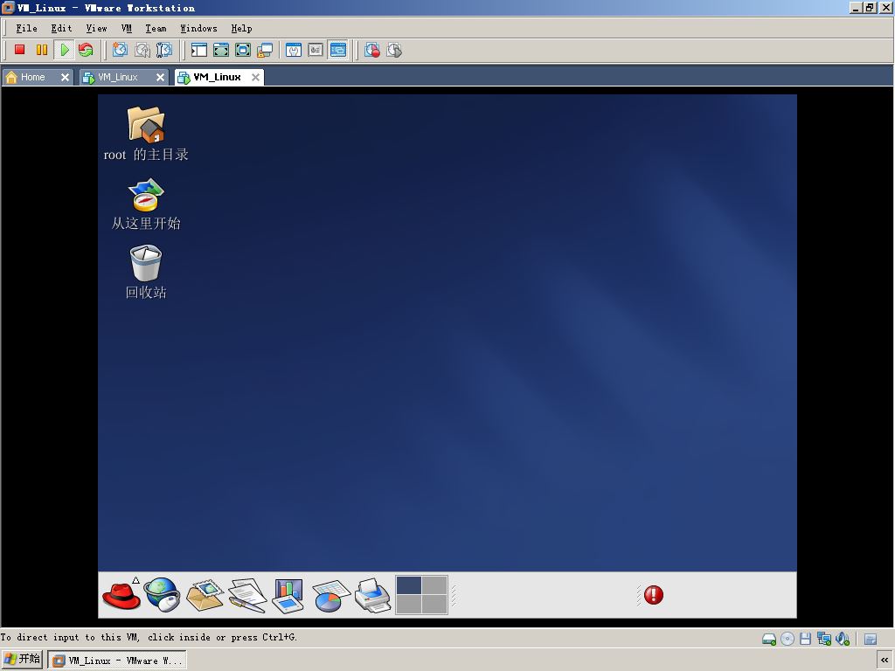Close the inactive VM_Linux tab

(161, 77)
